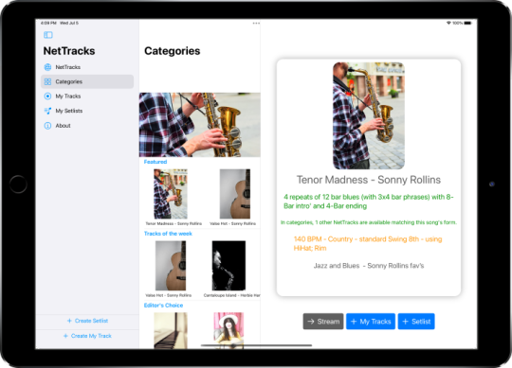Viewport: 512px width, 368px height.
Task: Open the three-dot multitasking menu at top
Action: (256, 23)
